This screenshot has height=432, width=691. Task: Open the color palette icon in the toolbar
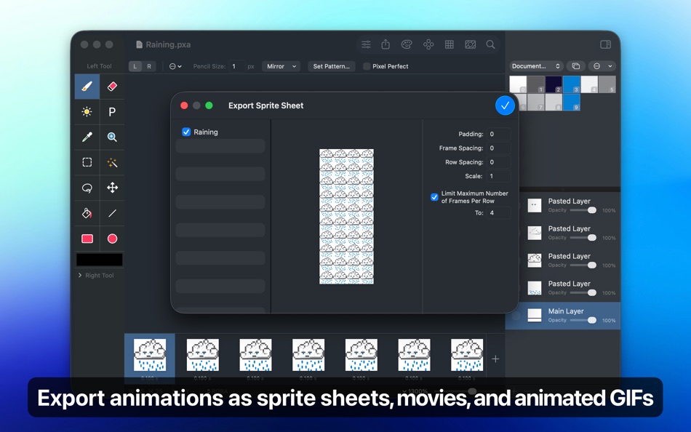pyautogui.click(x=407, y=44)
